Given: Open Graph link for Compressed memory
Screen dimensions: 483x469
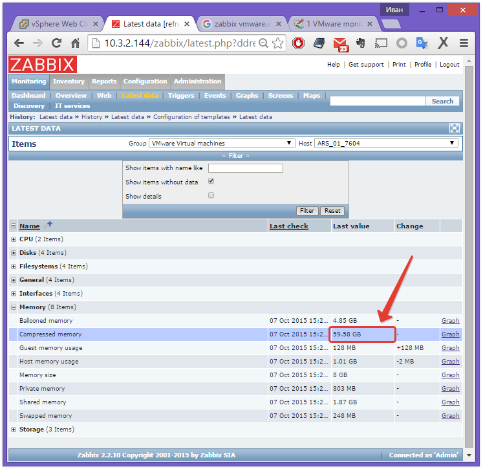Looking at the screenshot, I should pos(451,334).
